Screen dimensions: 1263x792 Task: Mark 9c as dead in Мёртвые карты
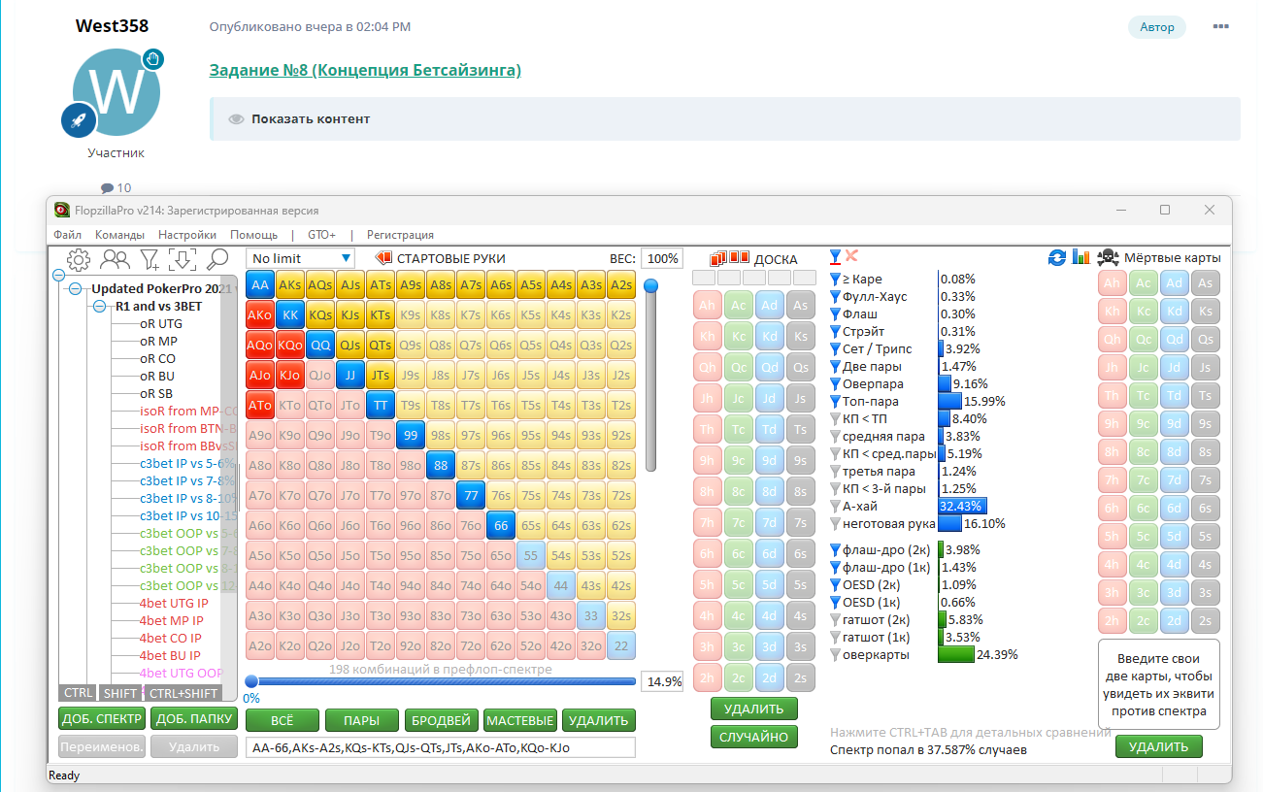(1144, 423)
